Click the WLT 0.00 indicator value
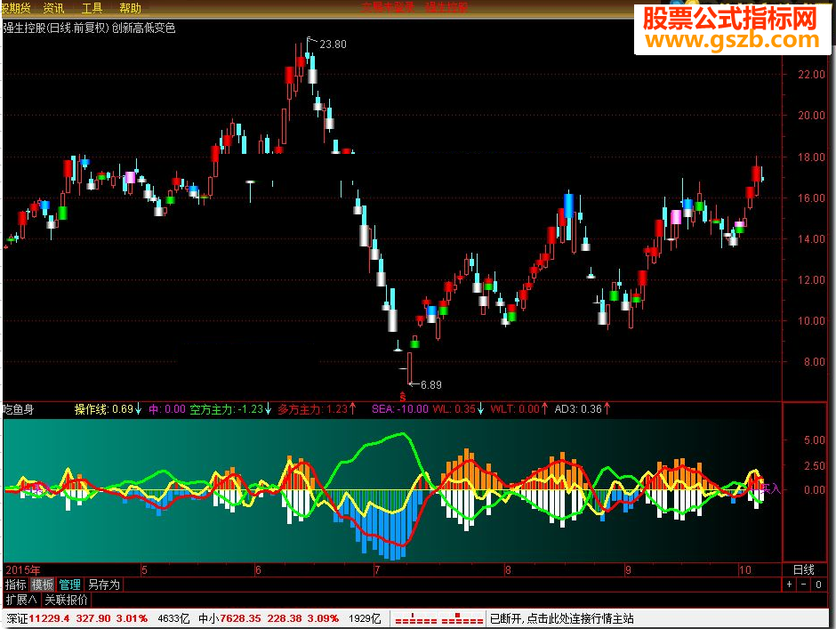 [518, 409]
